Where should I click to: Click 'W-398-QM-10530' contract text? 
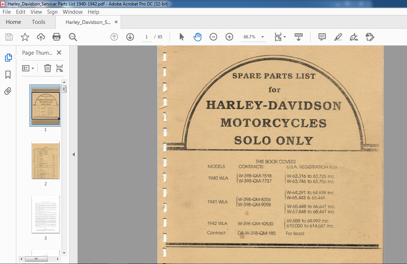(256, 224)
